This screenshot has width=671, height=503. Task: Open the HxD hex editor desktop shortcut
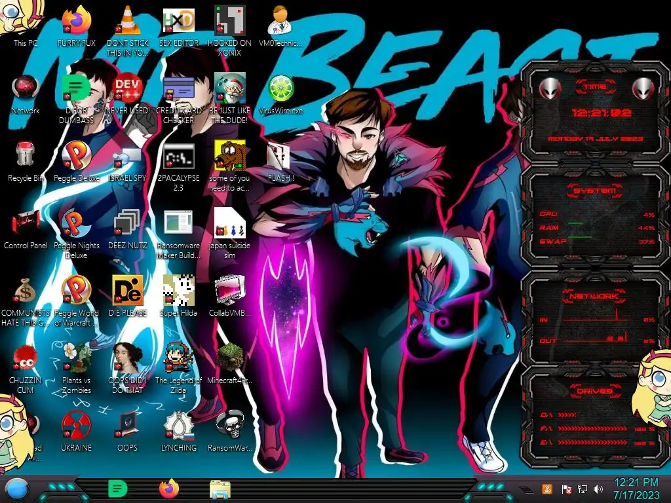[x=178, y=26]
